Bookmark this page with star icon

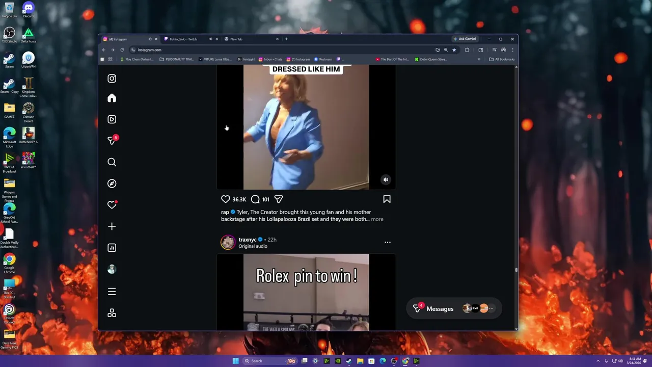pyautogui.click(x=454, y=50)
